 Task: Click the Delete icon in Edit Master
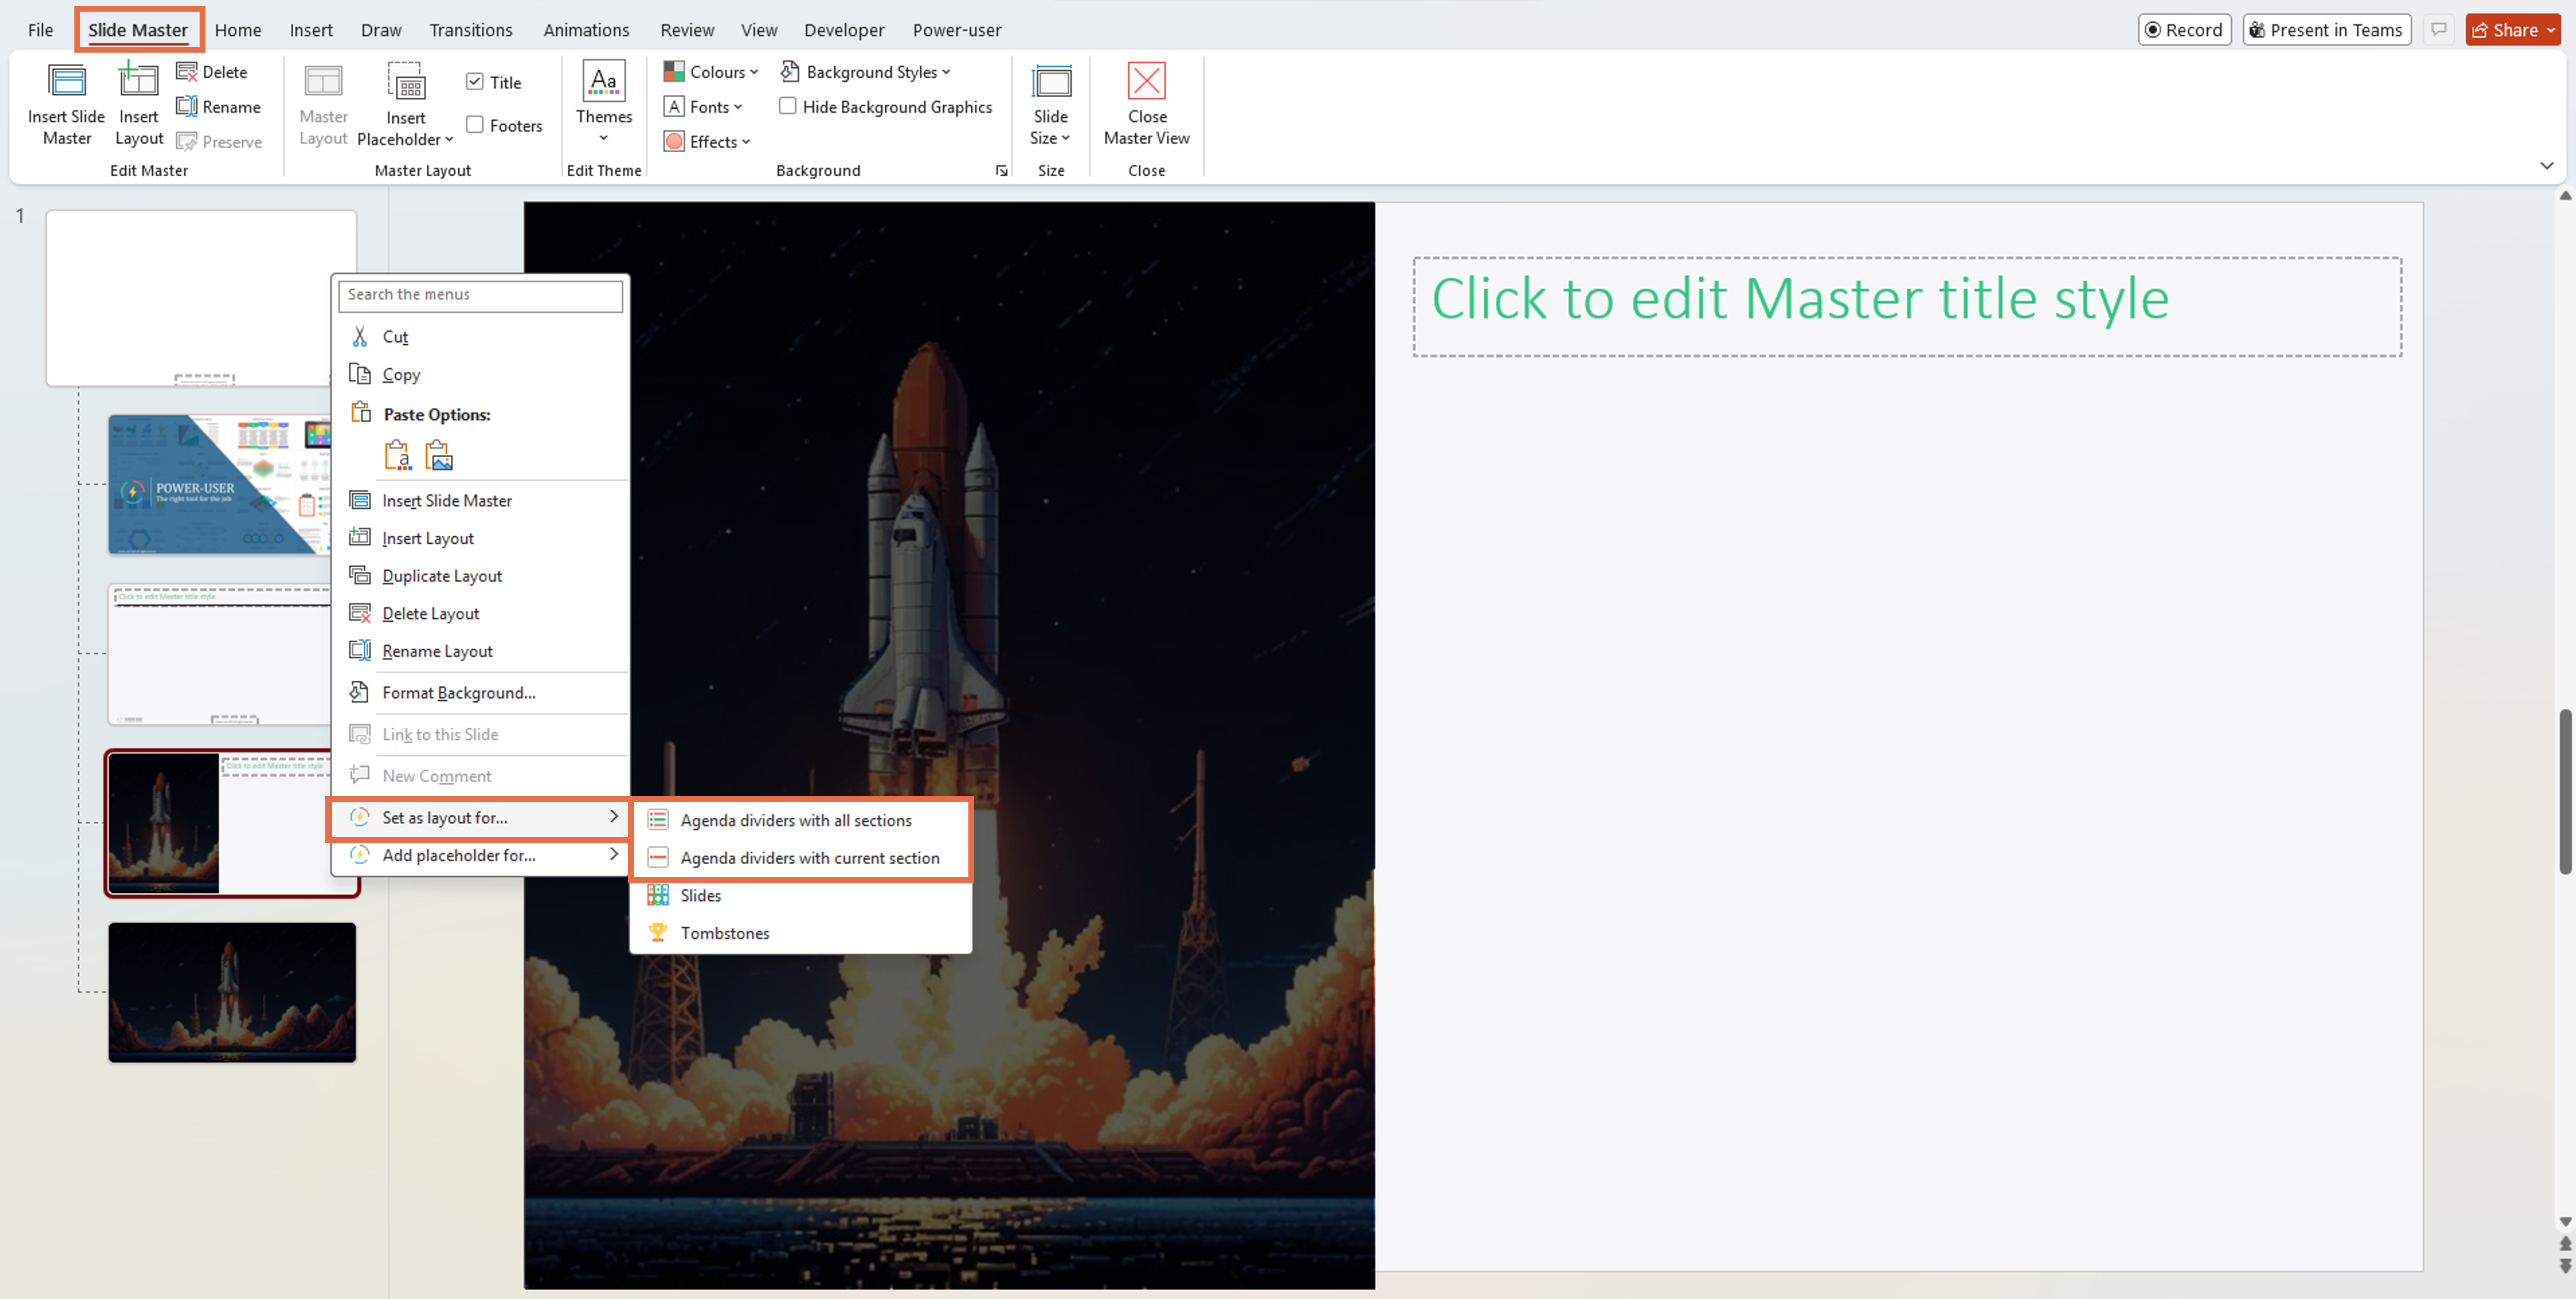click(186, 72)
